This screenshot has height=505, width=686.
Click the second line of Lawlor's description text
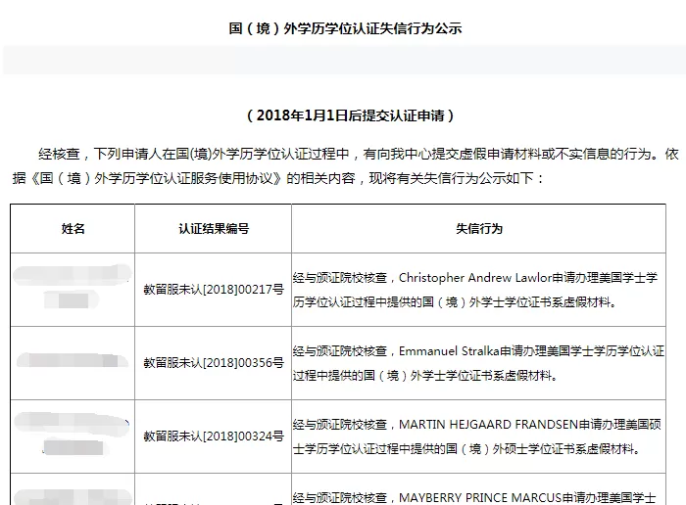click(x=455, y=302)
